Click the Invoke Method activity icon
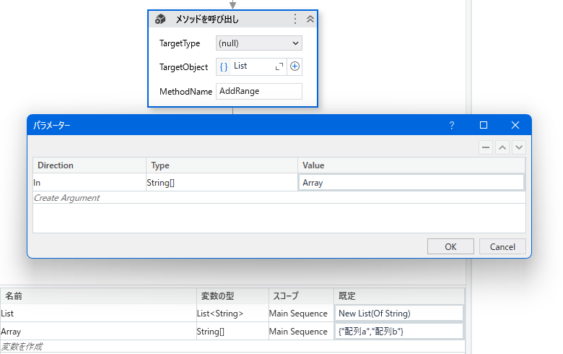 [161, 20]
